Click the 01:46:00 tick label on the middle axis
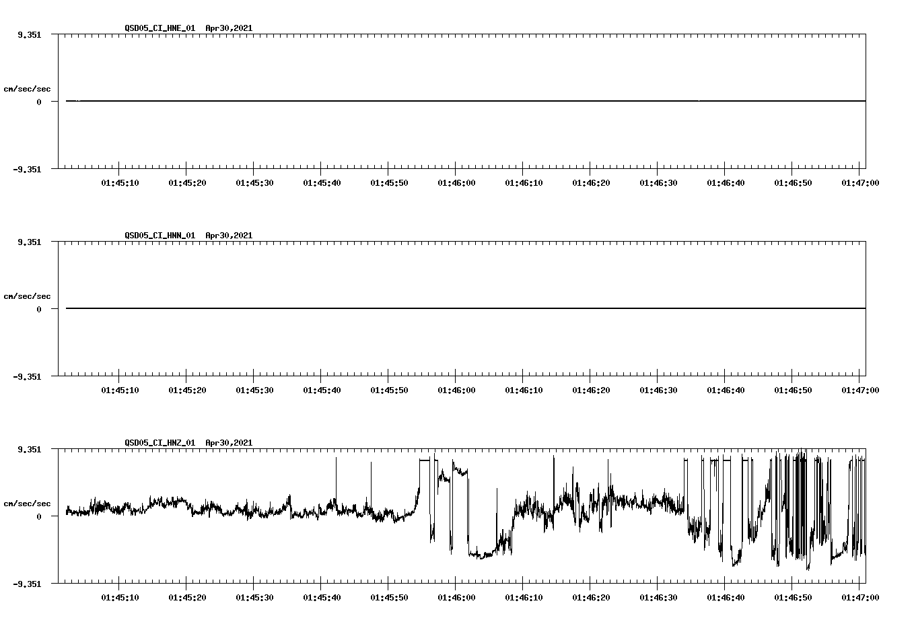 (456, 388)
